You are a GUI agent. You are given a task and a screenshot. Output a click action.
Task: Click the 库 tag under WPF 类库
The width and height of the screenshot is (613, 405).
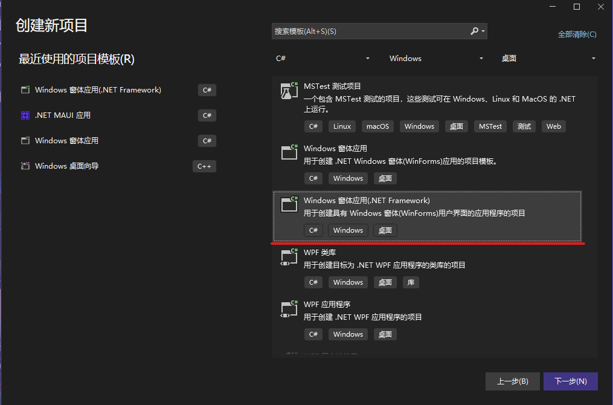coord(411,282)
